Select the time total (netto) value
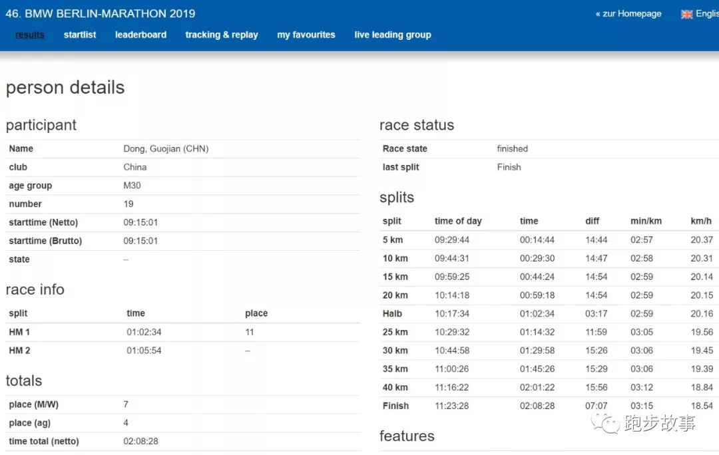The width and height of the screenshot is (719, 455). (140, 442)
